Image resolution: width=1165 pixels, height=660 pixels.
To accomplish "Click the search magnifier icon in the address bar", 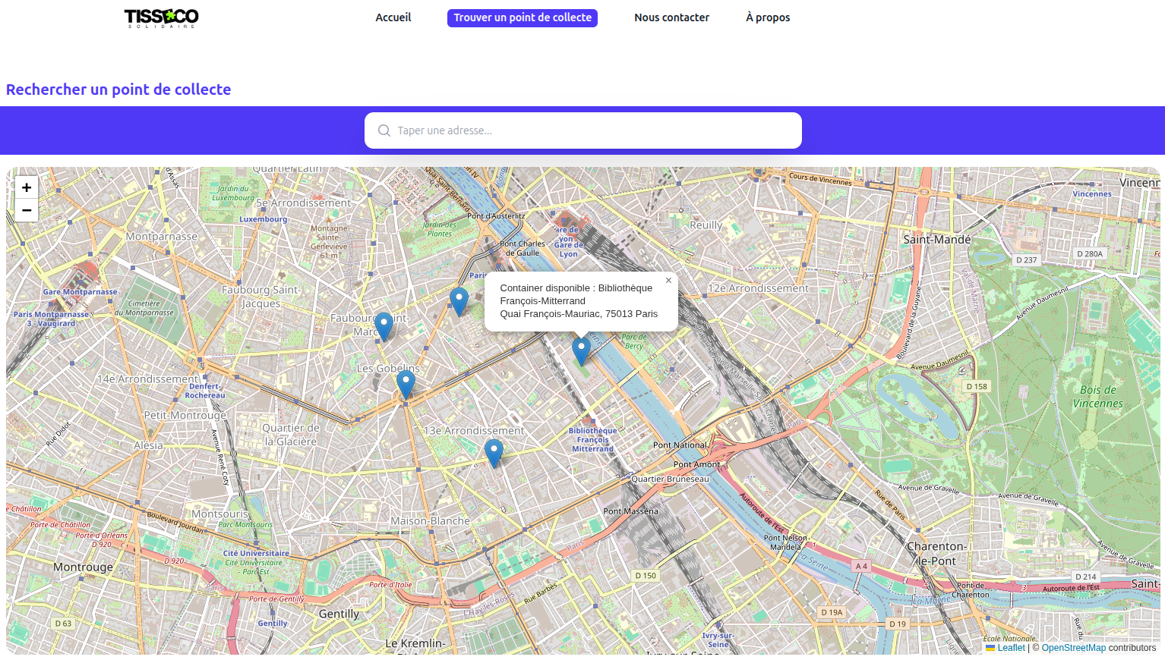I will click(384, 130).
